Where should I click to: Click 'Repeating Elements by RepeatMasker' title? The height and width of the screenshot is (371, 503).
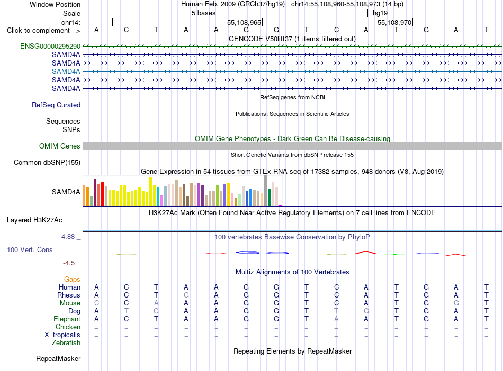pos(292,351)
